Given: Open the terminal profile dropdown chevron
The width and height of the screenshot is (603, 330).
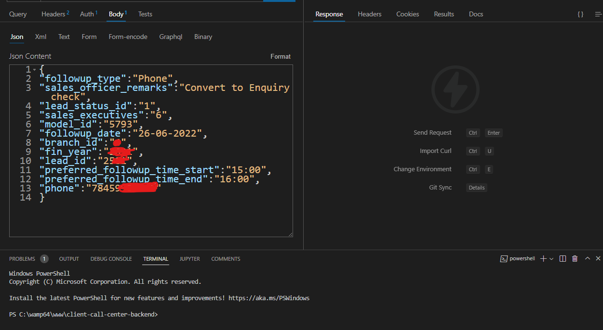Looking at the screenshot, I should coord(551,258).
